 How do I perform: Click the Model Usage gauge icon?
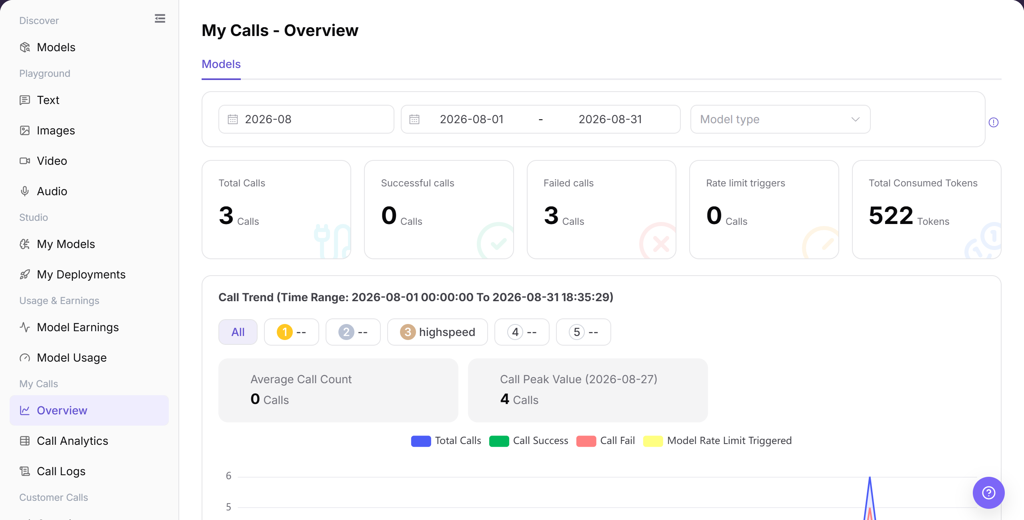(x=25, y=358)
